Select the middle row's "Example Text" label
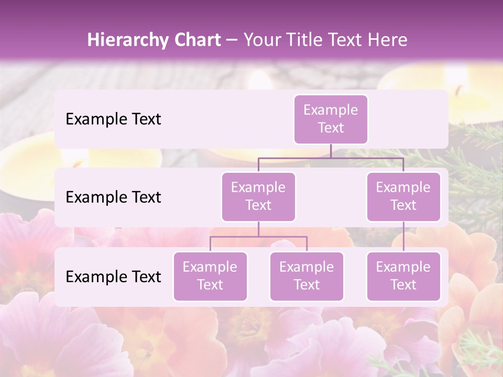The width and height of the screenshot is (503, 377). click(x=113, y=197)
